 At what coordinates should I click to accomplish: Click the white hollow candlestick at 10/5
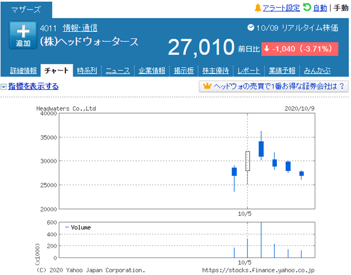(247, 161)
